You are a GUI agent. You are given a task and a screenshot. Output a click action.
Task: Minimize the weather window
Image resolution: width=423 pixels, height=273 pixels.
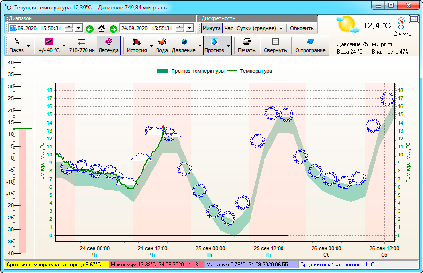point(378,5)
